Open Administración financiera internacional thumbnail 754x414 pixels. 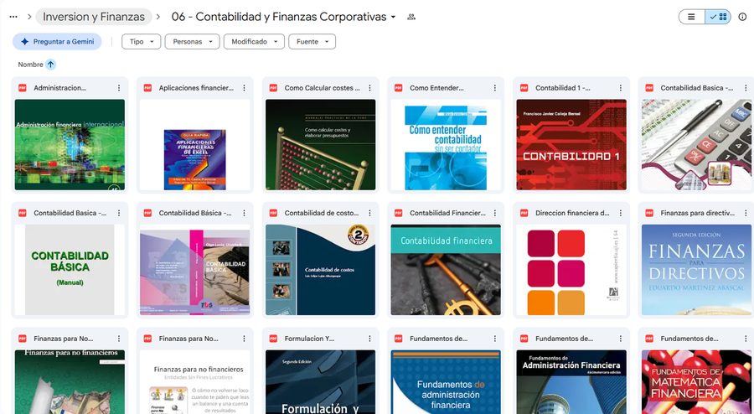coord(70,145)
